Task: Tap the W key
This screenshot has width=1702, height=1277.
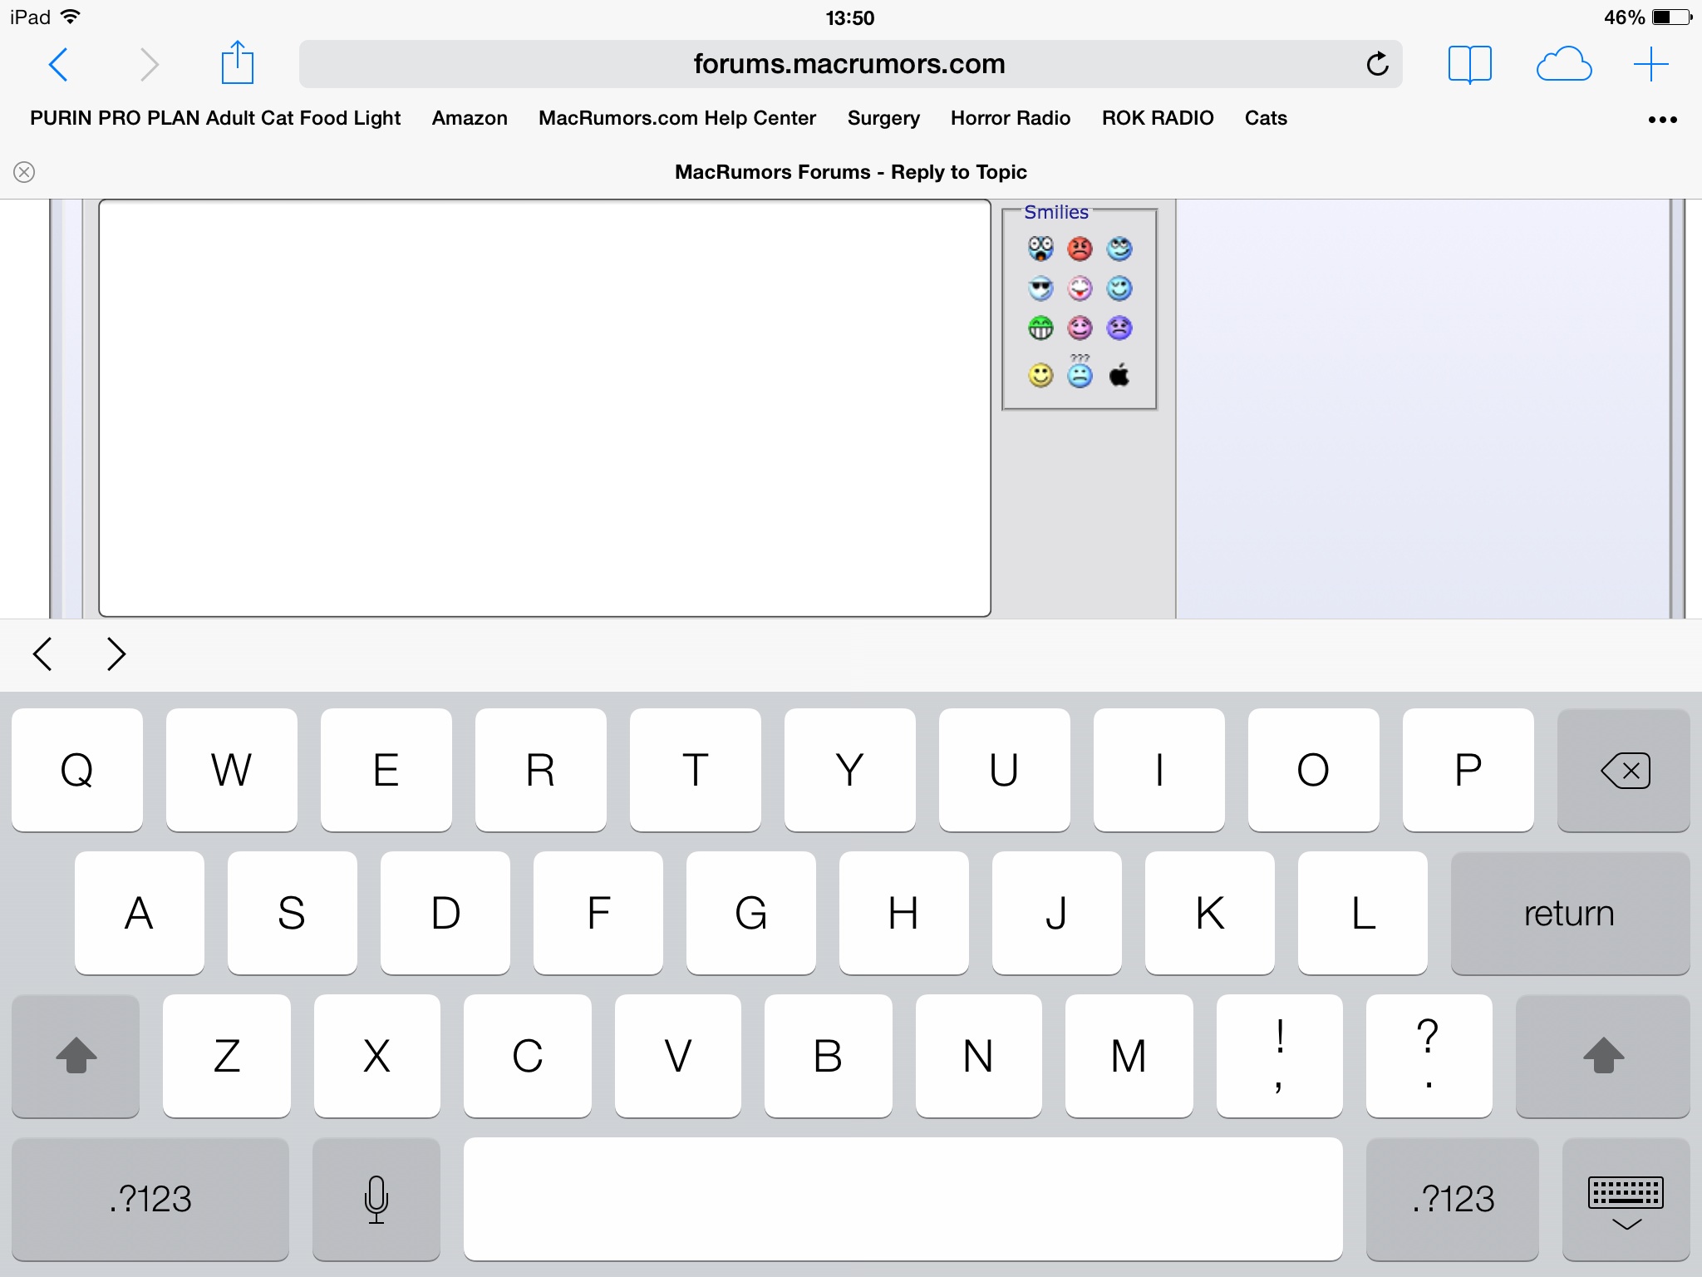Action: [x=232, y=770]
